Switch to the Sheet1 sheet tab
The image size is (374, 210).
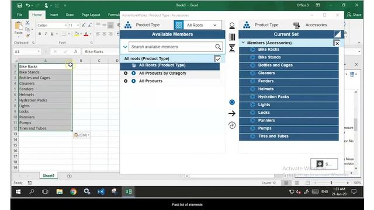[49, 176]
